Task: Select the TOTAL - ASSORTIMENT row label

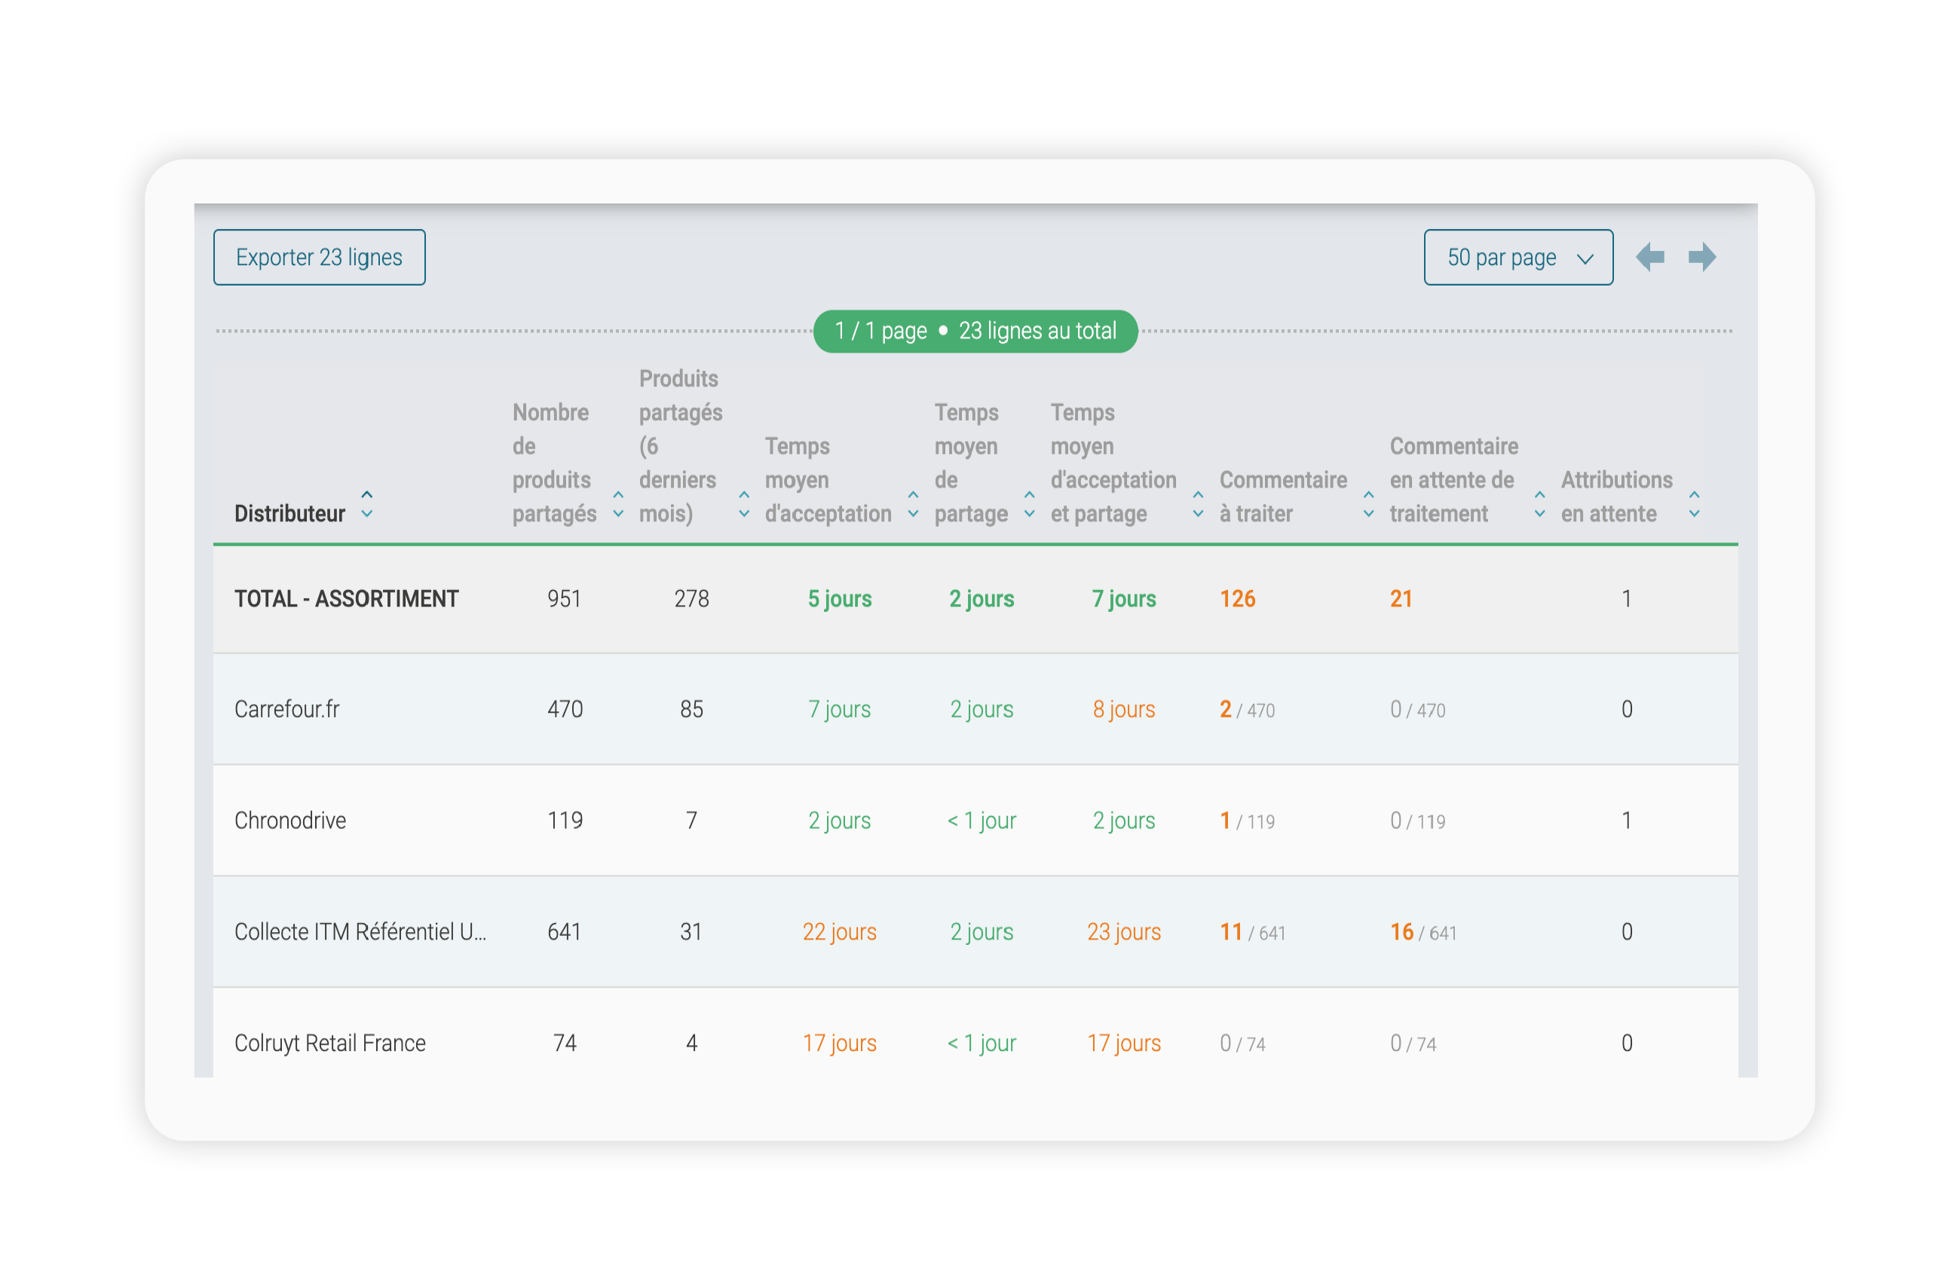Action: coord(347,598)
